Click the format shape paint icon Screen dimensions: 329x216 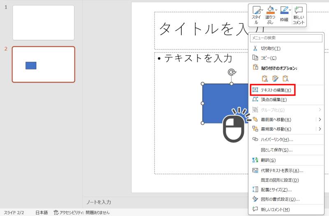click(x=255, y=199)
